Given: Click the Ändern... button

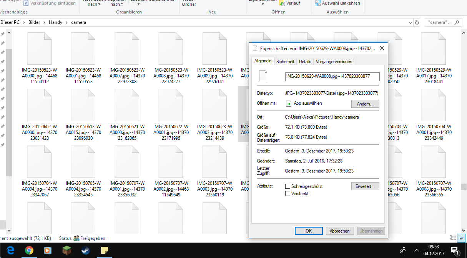Looking at the screenshot, I should tap(365, 104).
